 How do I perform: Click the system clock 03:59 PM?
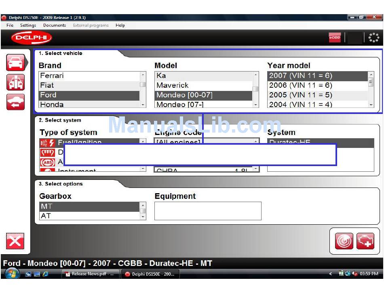click(369, 274)
